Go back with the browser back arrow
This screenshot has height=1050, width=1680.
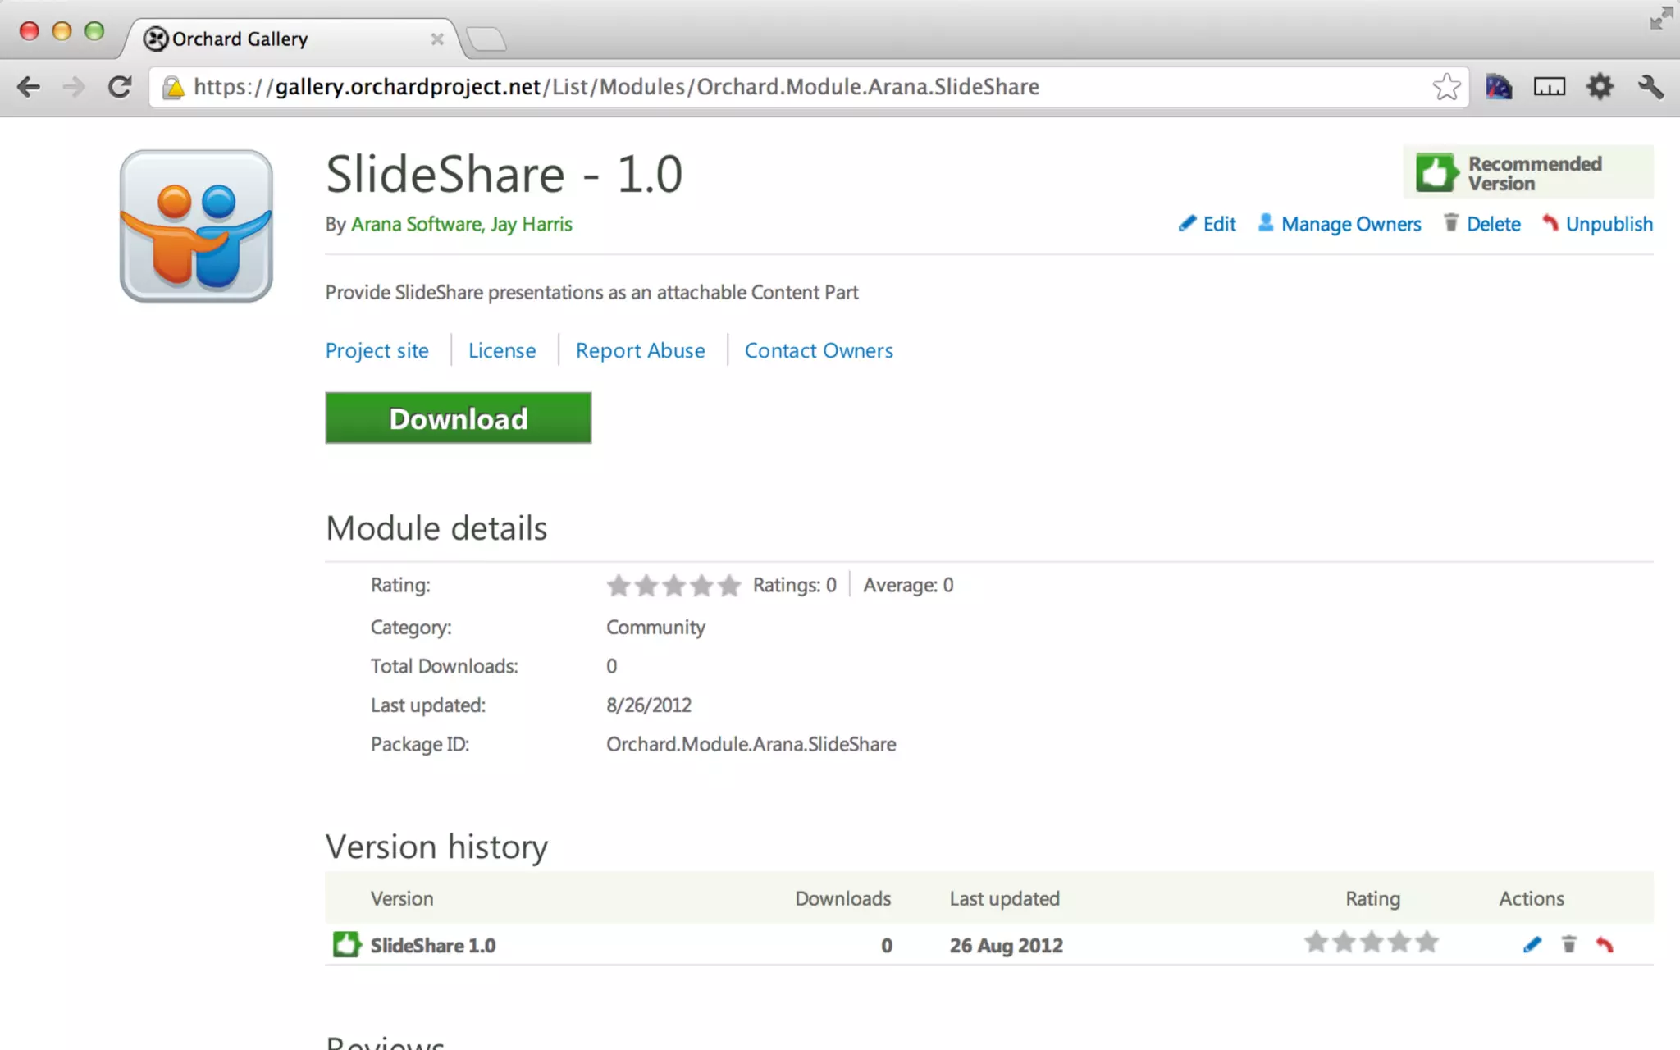[29, 87]
